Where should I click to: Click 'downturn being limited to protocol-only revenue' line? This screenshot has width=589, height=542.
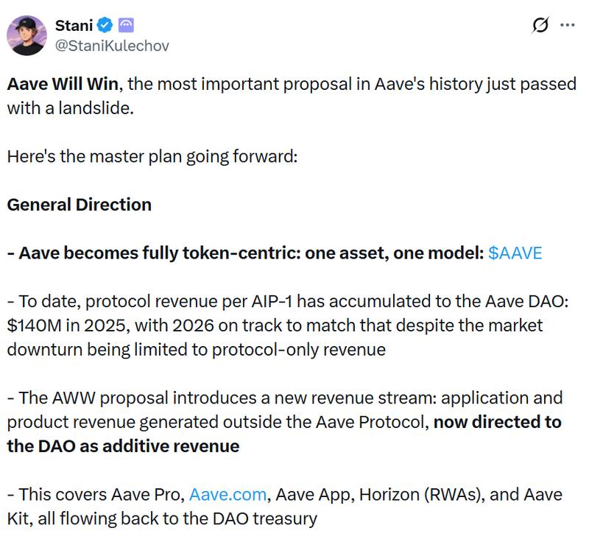[196, 349]
